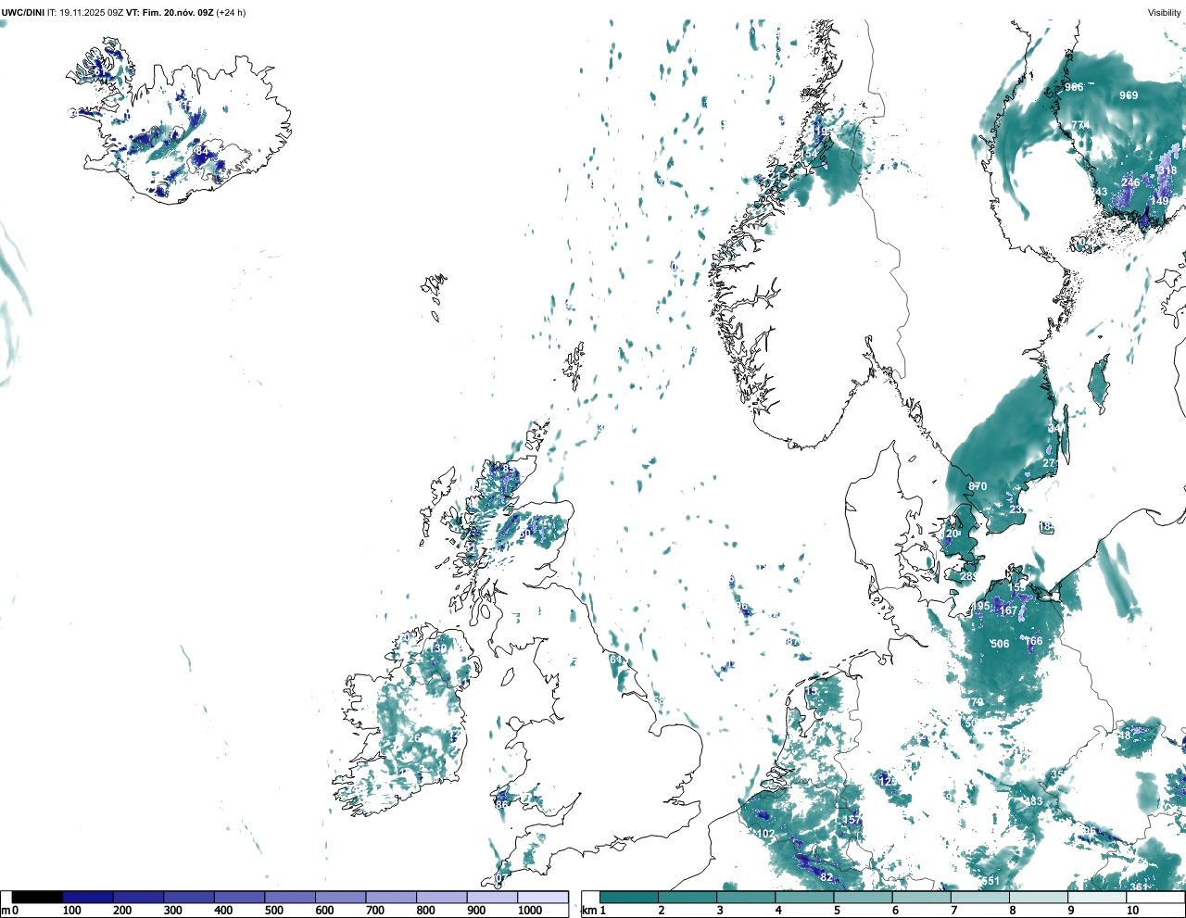Pick the lightest 9–10 km legend swatch
The width and height of the screenshot is (1186, 918).
coord(1098,897)
